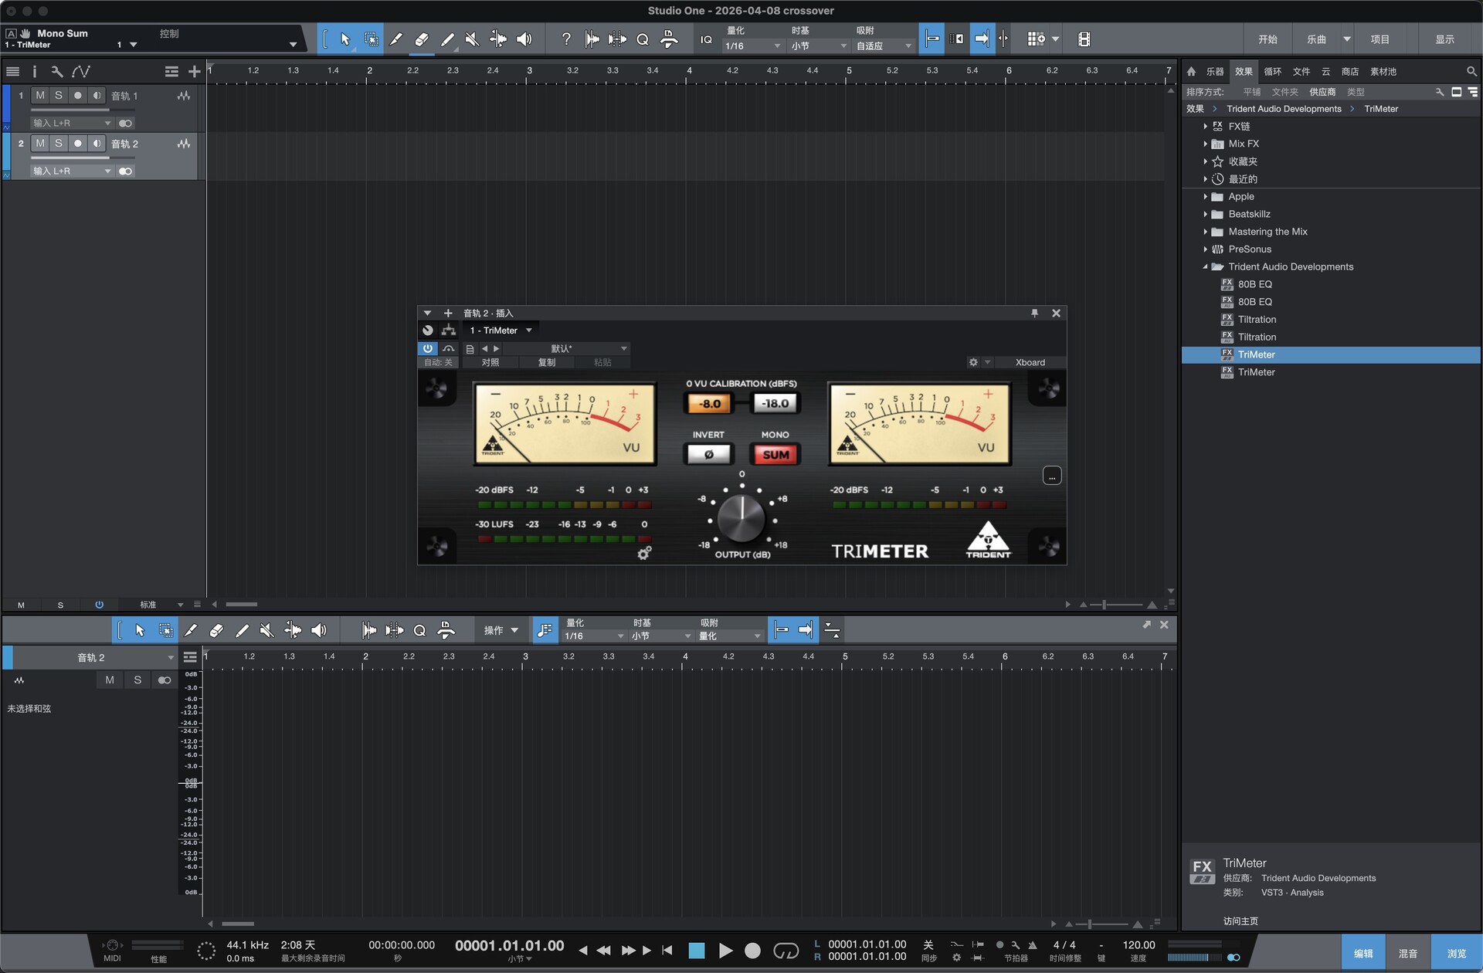Toggle loop playback in transport bar
Image resolution: width=1483 pixels, height=973 pixels.
point(786,951)
